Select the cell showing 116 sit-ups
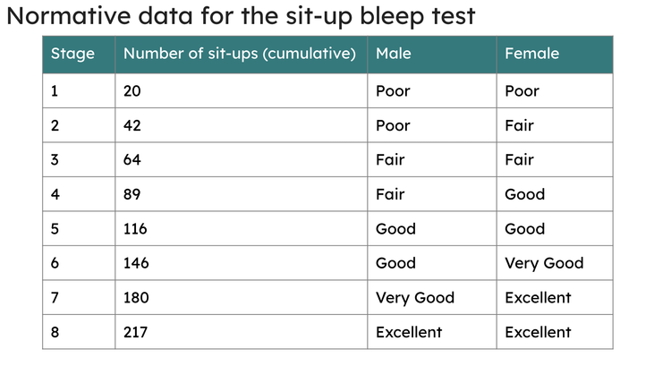 [136, 229]
